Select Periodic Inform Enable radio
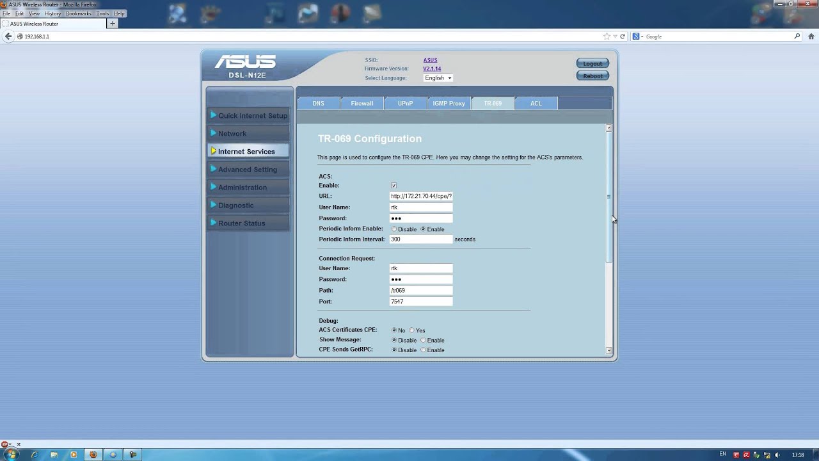This screenshot has height=461, width=819. (x=423, y=229)
